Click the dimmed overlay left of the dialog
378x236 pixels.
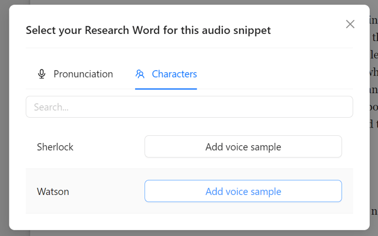[x=4, y=118]
